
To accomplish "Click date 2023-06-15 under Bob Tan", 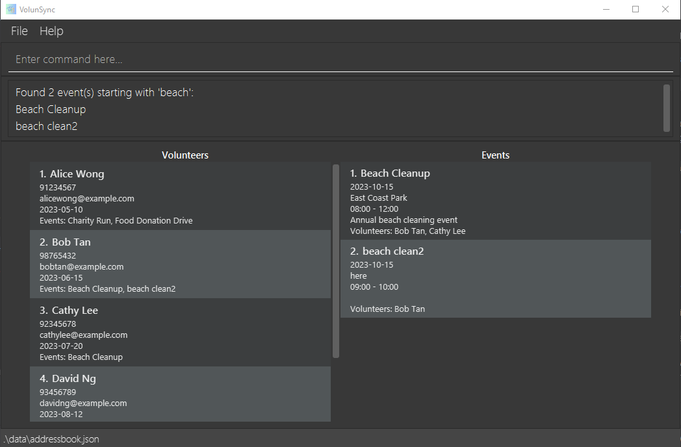I will point(61,277).
